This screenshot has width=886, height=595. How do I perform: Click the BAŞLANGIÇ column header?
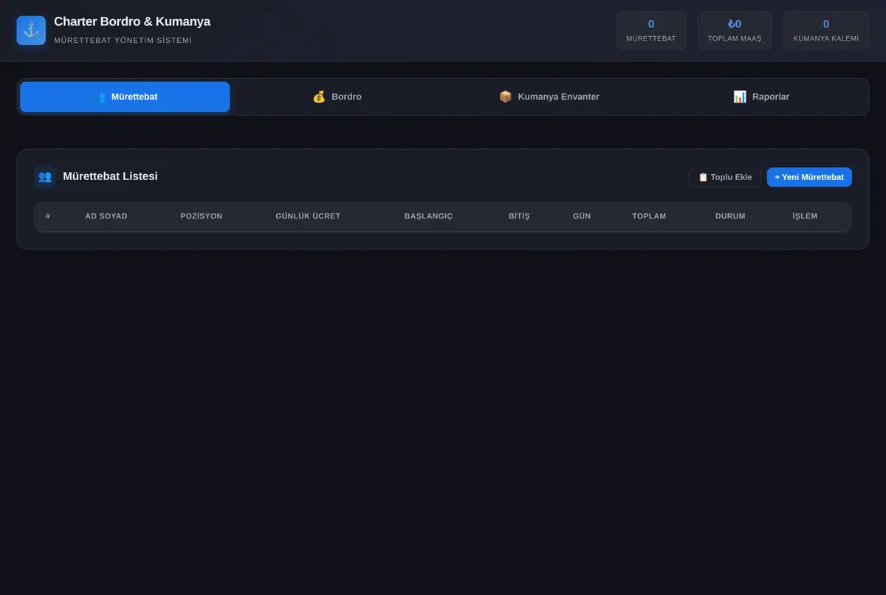pyautogui.click(x=428, y=216)
